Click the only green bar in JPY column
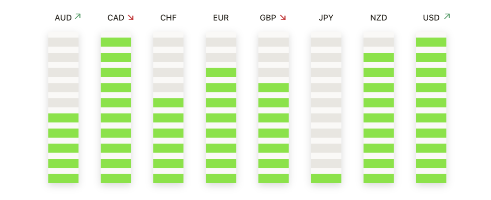Screen dimensions: 491x200 pyautogui.click(x=326, y=178)
